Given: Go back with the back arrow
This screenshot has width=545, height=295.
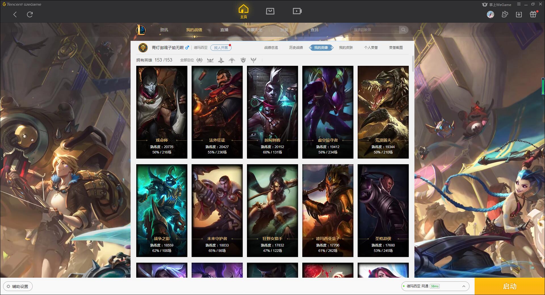Looking at the screenshot, I should [15, 14].
